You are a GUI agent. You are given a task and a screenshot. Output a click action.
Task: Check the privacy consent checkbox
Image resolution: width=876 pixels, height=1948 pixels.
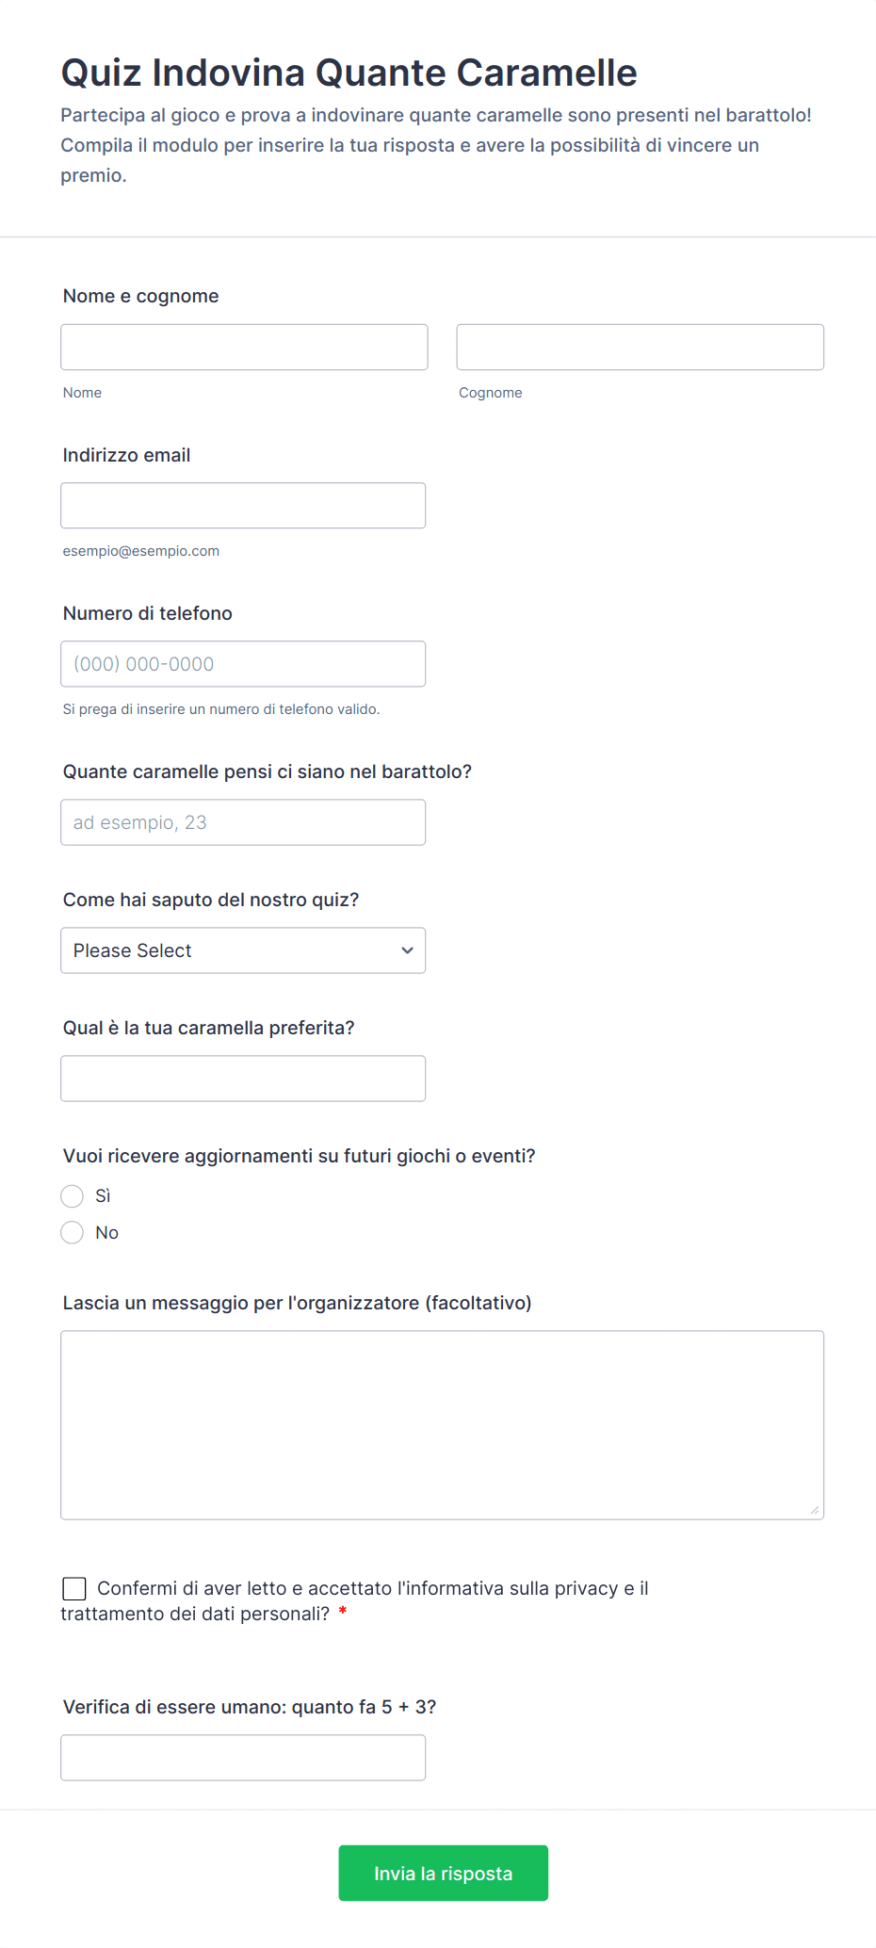(74, 1589)
